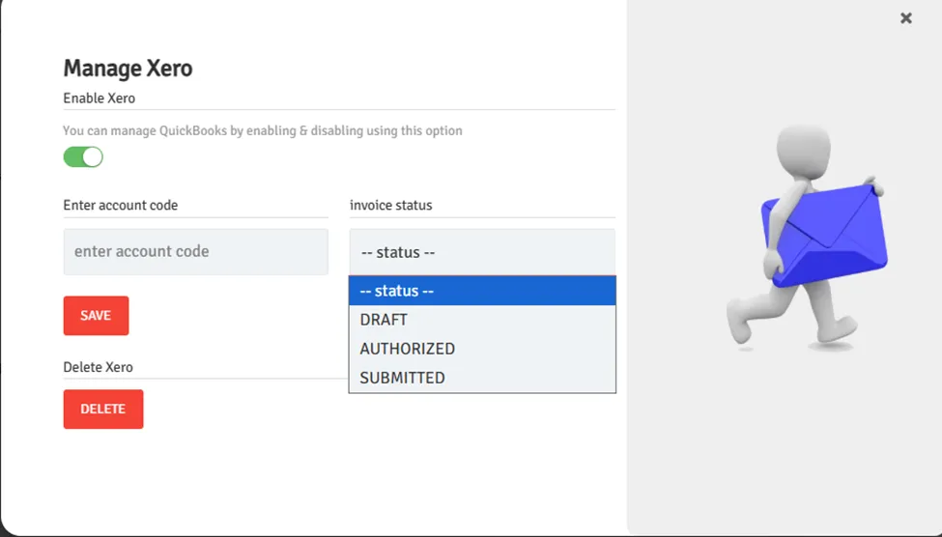Click the blue envelope illustration
The image size is (942, 537).
click(x=826, y=236)
